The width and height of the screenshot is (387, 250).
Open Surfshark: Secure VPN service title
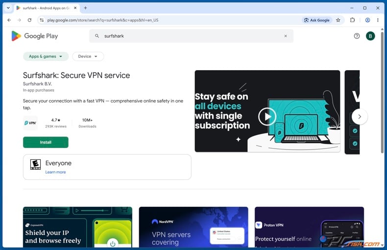point(76,75)
